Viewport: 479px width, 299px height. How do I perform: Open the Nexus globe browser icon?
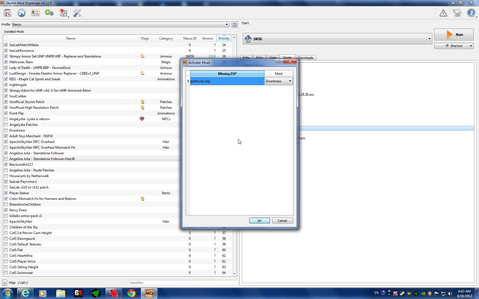(21, 13)
